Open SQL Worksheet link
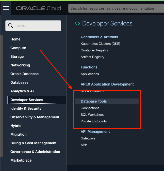Screen dimensions: 164x171 92,115
